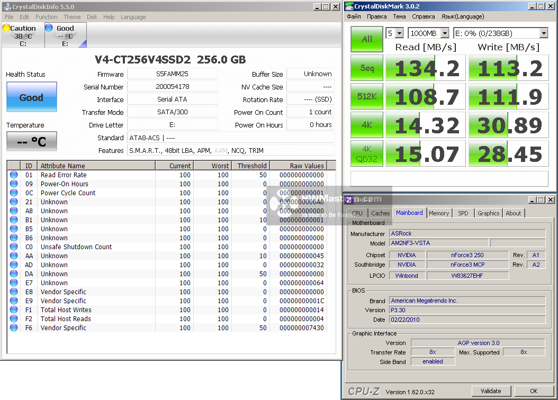This screenshot has width=558, height=400.
Task: Click the motherboard model AM2NF3-VSTA field
Action: pyautogui.click(x=439, y=243)
